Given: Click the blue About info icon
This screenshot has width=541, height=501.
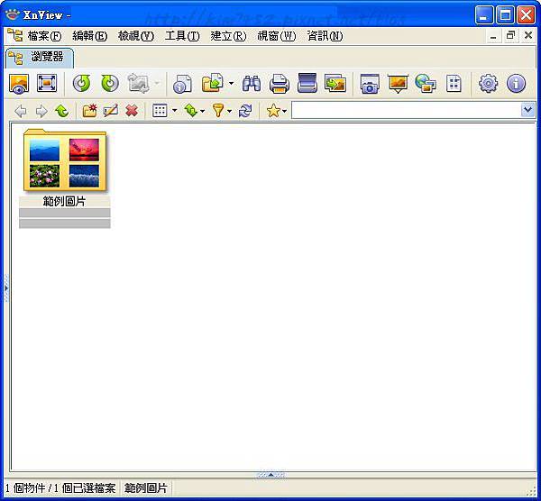Looking at the screenshot, I should [516, 84].
